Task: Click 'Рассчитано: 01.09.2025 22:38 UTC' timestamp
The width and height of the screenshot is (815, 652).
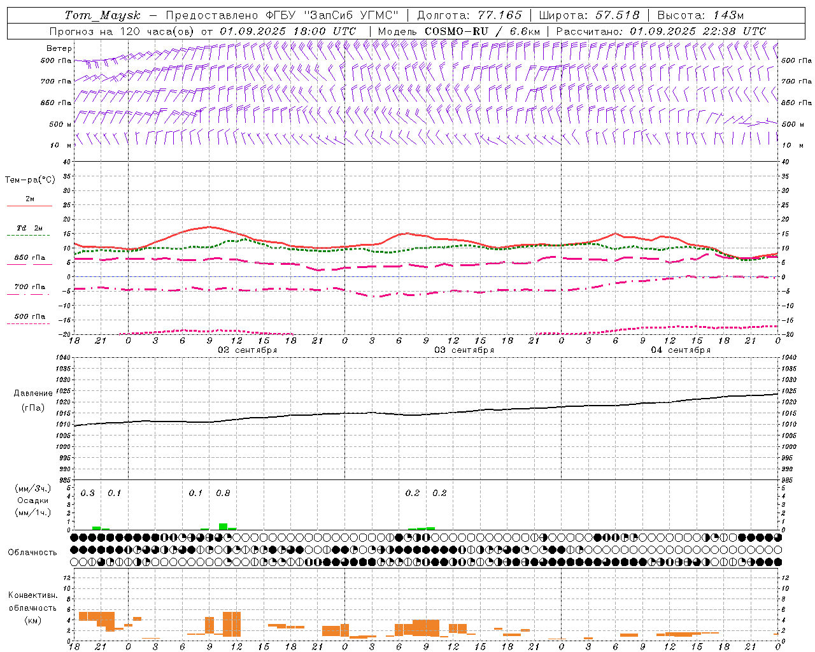Action: pyautogui.click(x=661, y=31)
